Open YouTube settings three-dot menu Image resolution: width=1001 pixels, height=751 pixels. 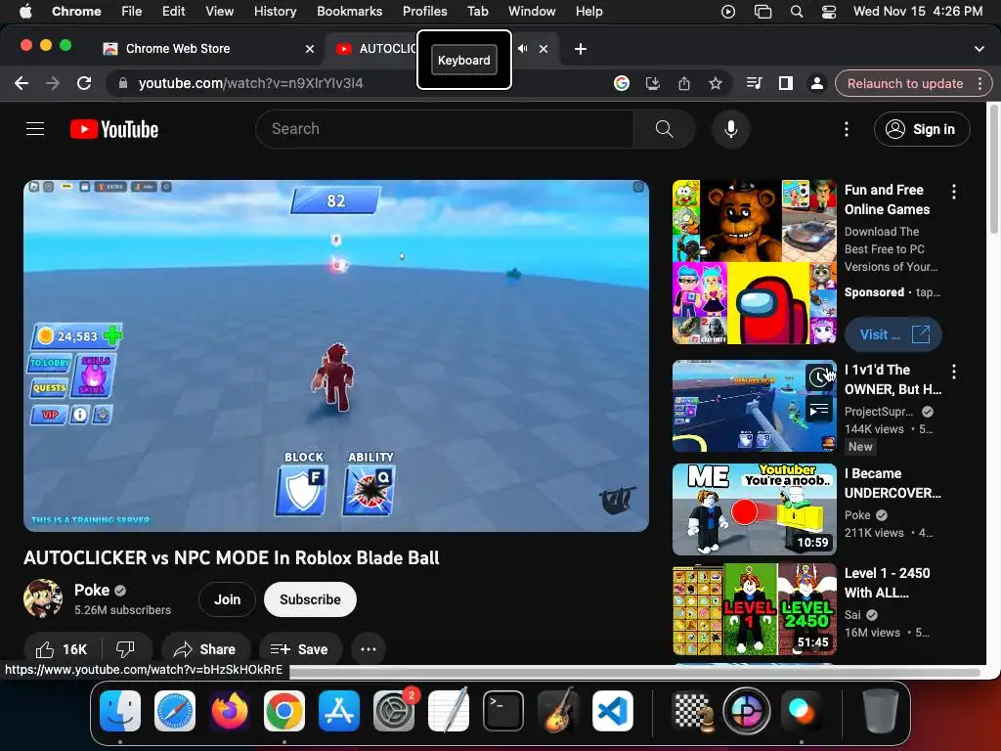(847, 129)
